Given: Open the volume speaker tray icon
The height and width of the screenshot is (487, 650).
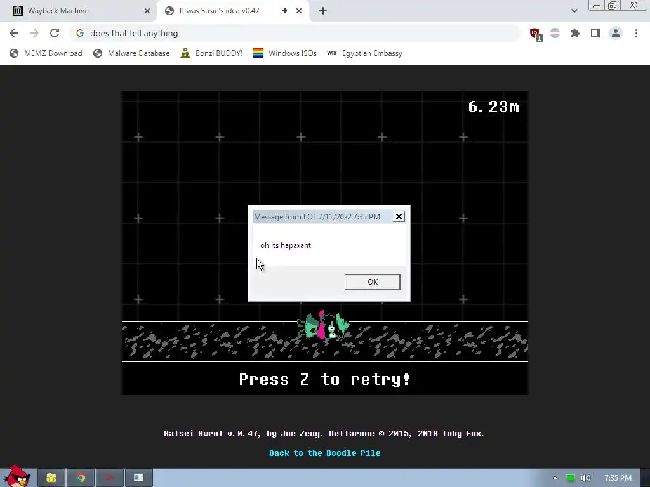Looking at the screenshot, I should click(586, 478).
